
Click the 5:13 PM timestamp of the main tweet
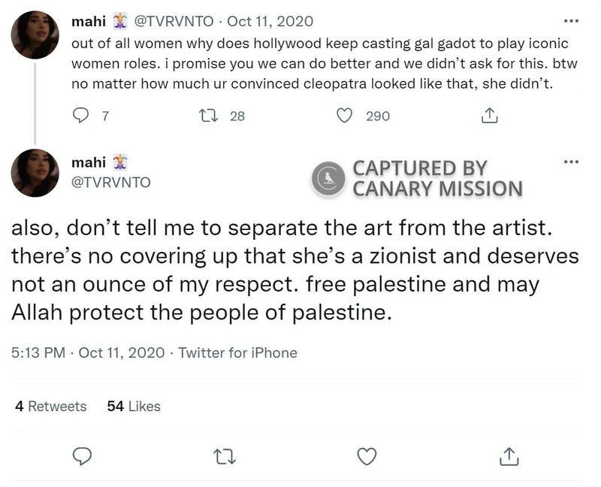[38, 352]
